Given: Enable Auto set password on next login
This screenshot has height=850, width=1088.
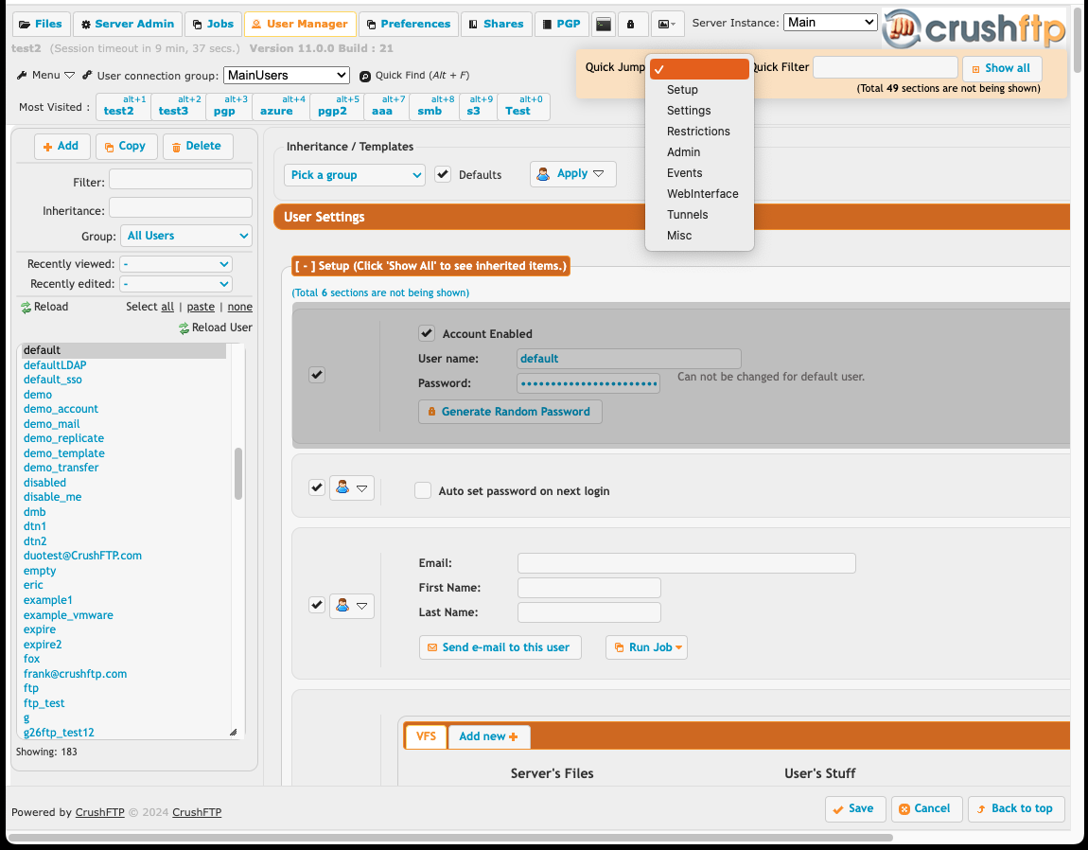Looking at the screenshot, I should [422, 490].
